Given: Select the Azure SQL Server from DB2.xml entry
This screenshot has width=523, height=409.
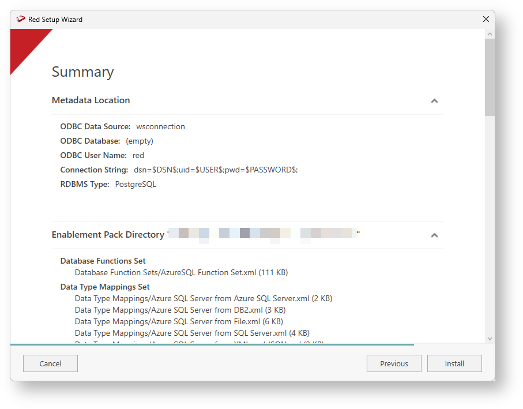Looking at the screenshot, I should coord(180,310).
